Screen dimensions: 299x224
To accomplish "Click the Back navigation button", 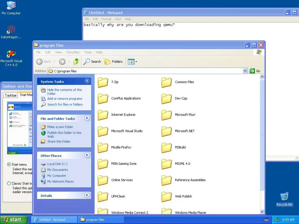I will pos(44,62).
